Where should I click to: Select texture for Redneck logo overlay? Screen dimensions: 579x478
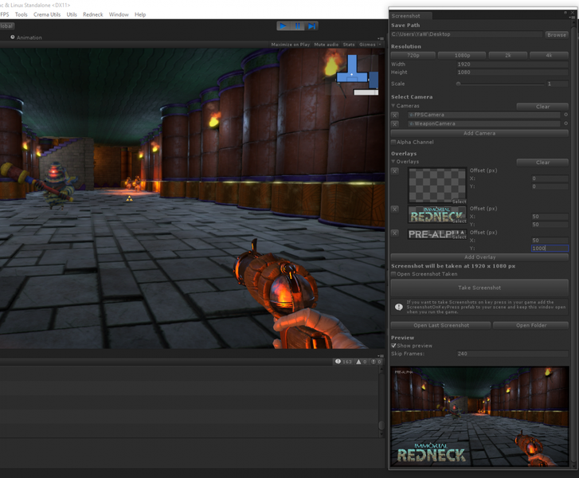click(x=459, y=221)
